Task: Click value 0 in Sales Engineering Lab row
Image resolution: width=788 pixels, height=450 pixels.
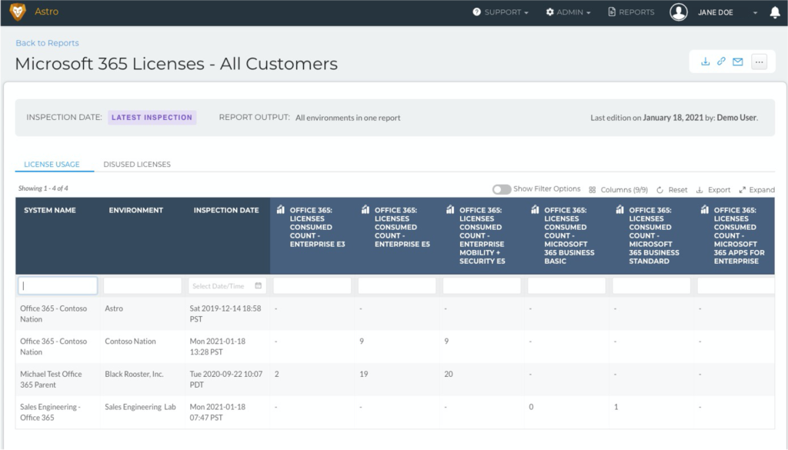Action: tap(531, 407)
